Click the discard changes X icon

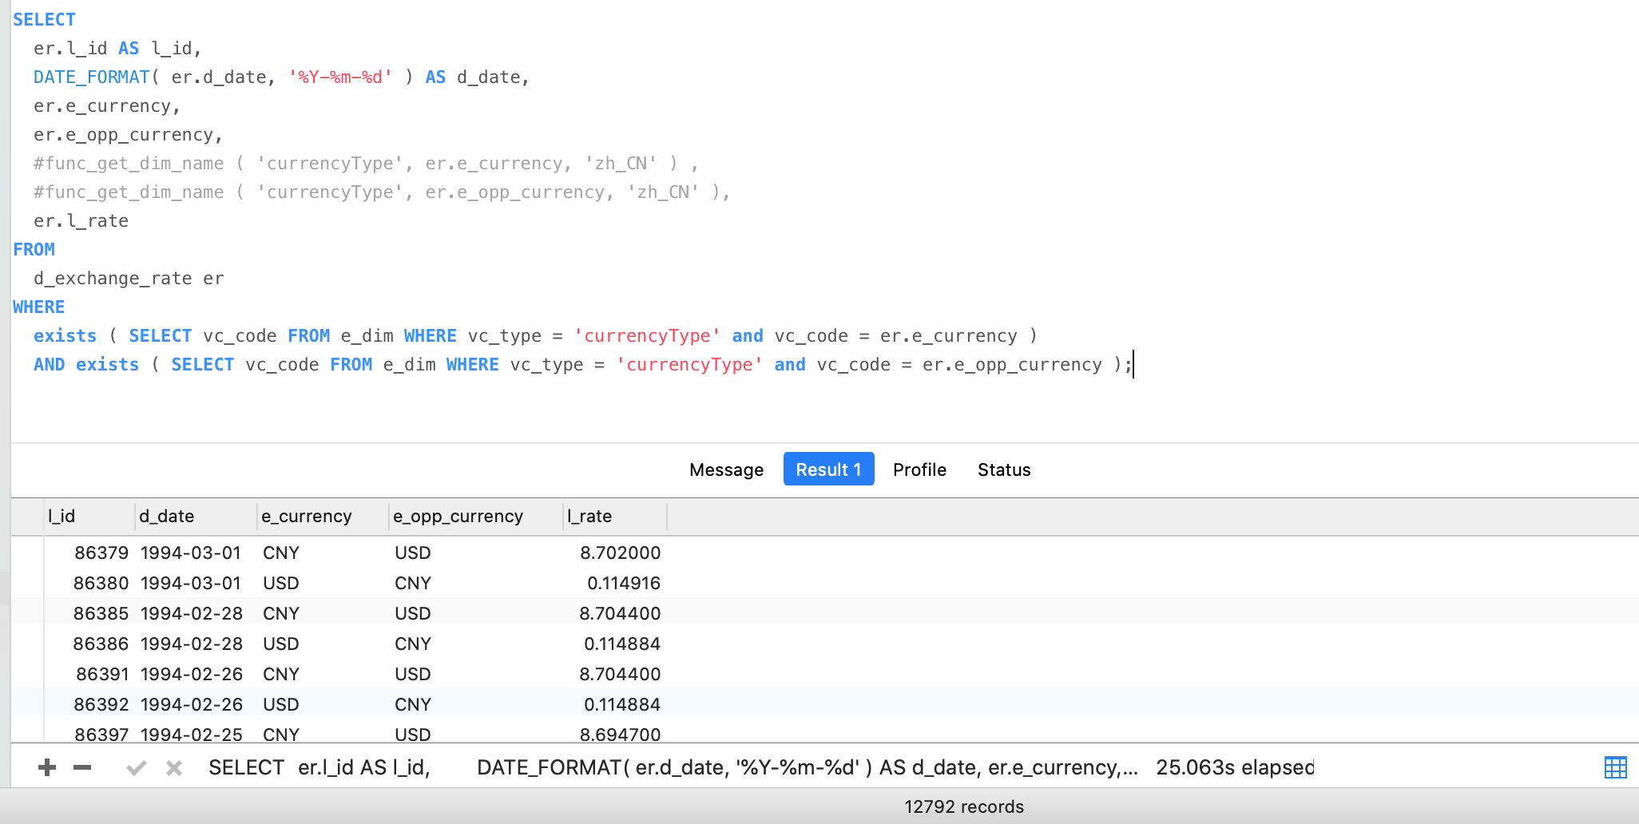(x=174, y=768)
